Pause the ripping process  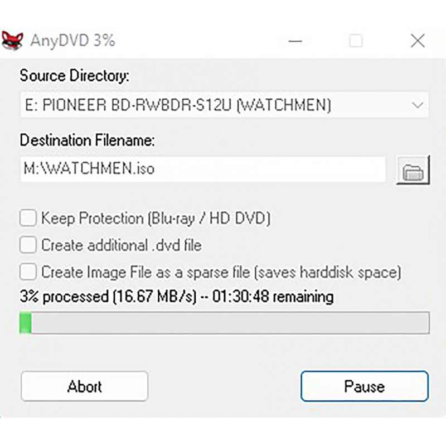click(365, 386)
